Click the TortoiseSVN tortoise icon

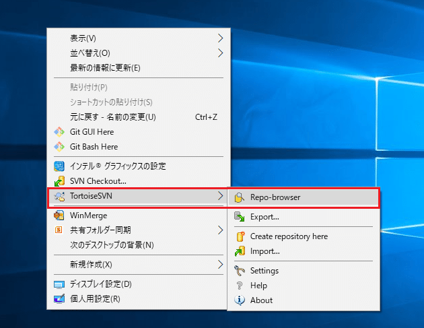click(59, 196)
